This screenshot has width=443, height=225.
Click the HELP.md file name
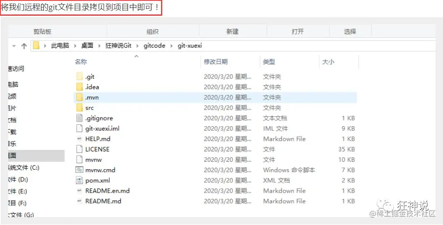click(x=98, y=139)
